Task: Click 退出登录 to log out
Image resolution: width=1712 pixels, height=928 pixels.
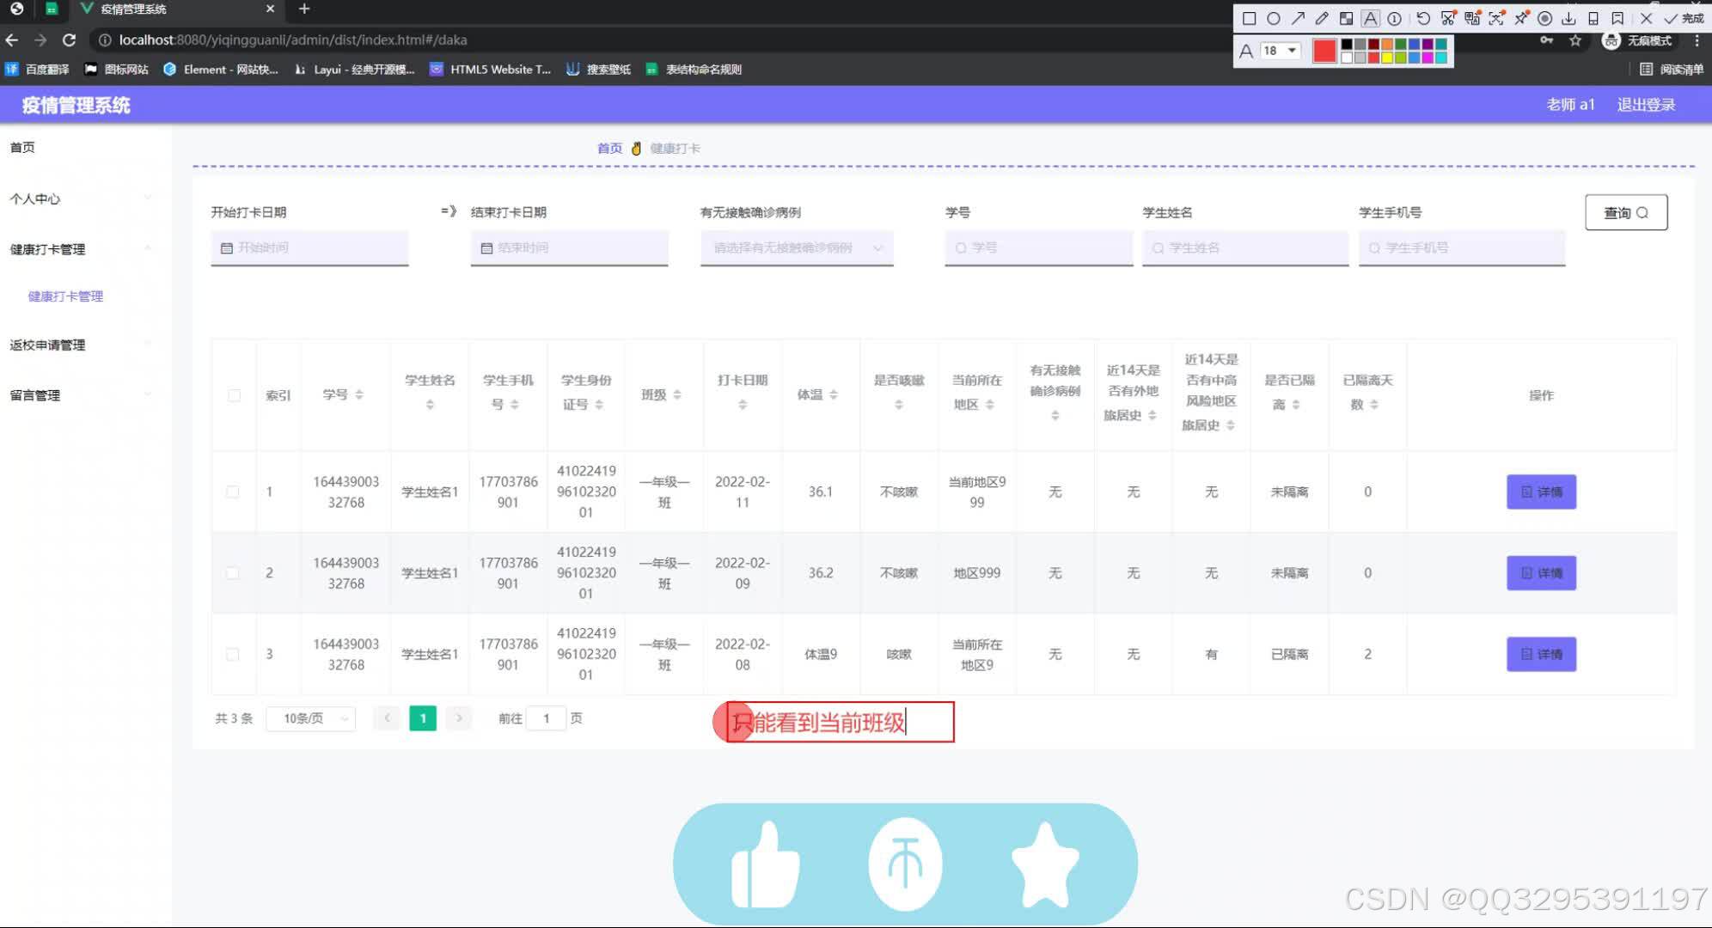Action: (1646, 105)
